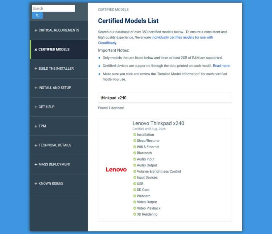Click green check icon beside Webcam
The image size is (272, 234).
tap(134, 196)
